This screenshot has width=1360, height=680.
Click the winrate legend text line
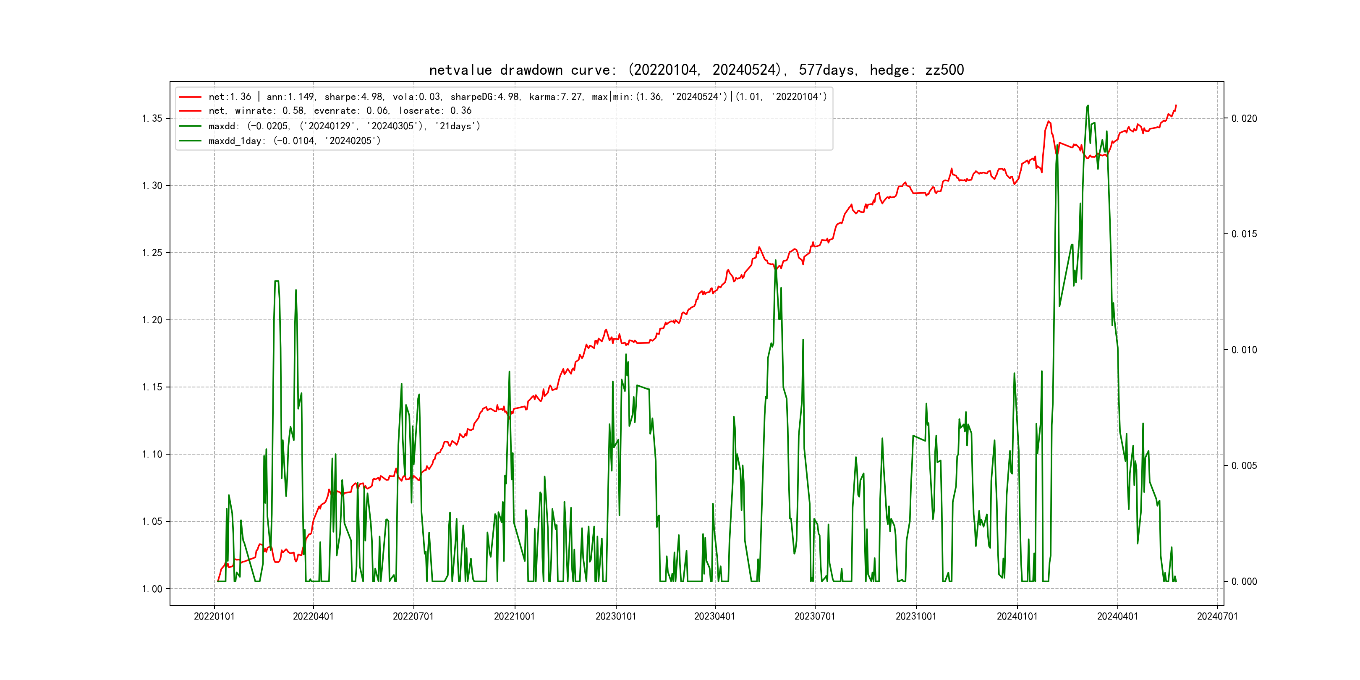tap(340, 111)
